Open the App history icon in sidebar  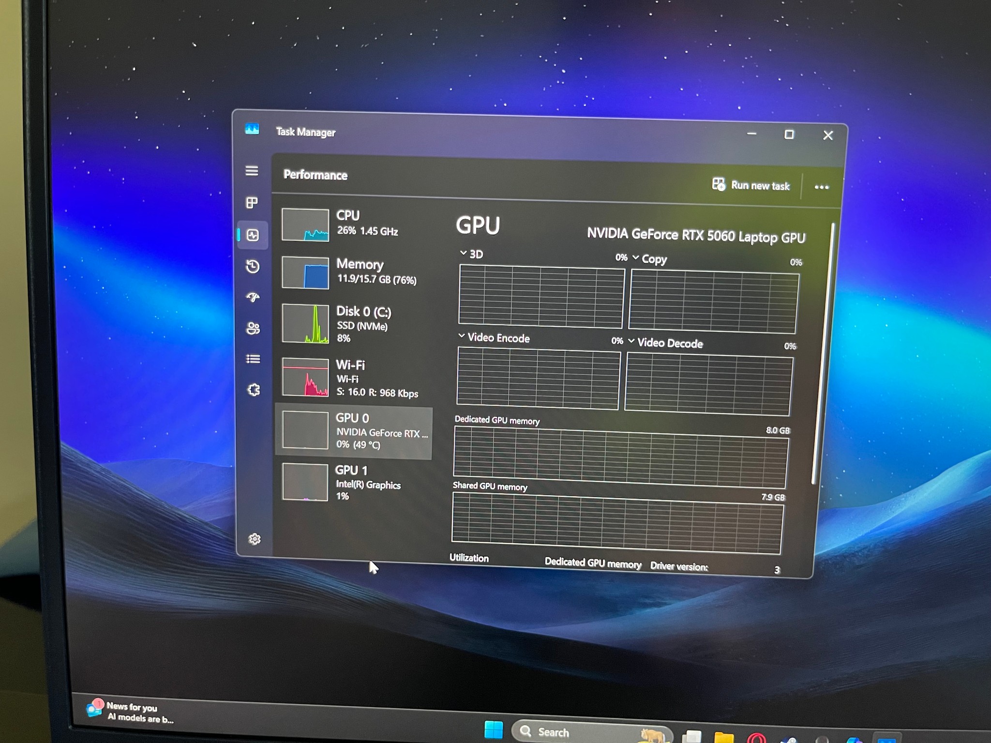(253, 267)
